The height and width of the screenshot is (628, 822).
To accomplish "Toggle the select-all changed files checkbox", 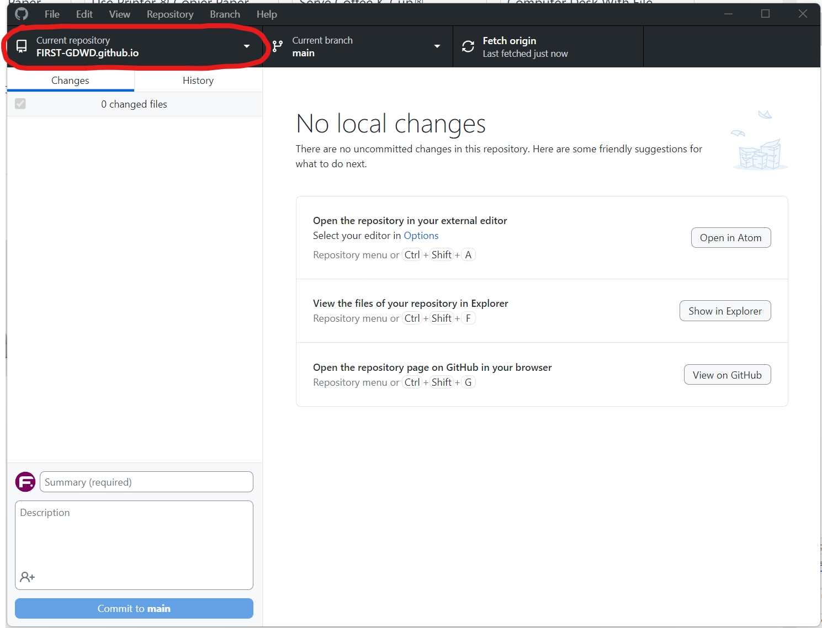I will 20,104.
